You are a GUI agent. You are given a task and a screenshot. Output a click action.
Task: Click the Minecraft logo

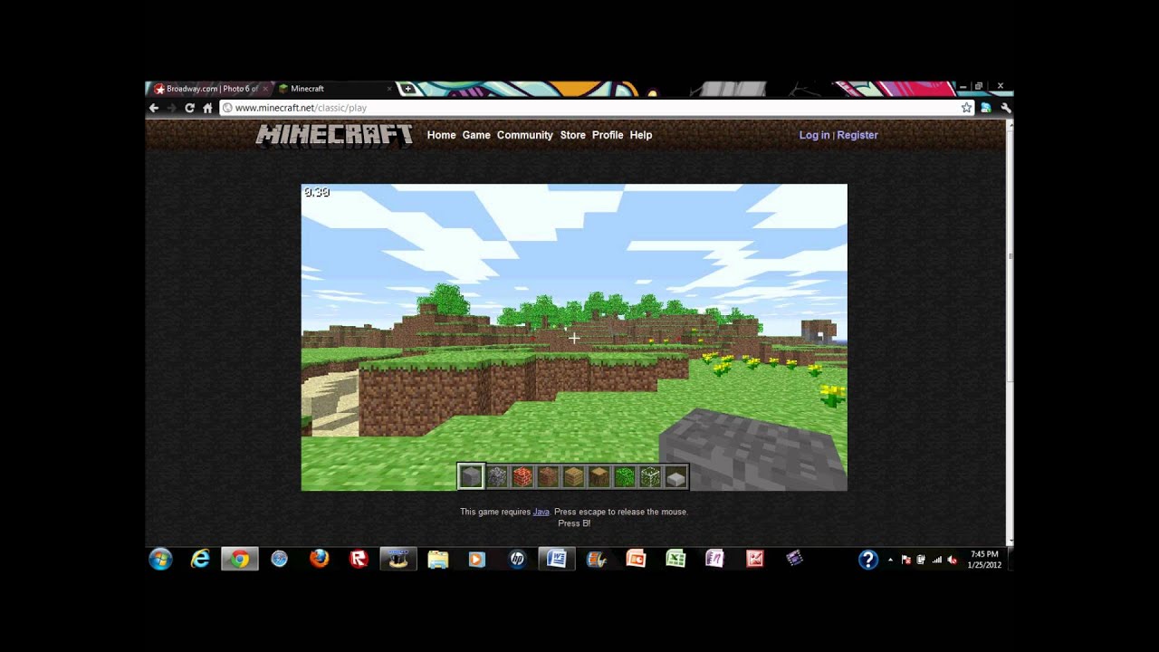334,135
